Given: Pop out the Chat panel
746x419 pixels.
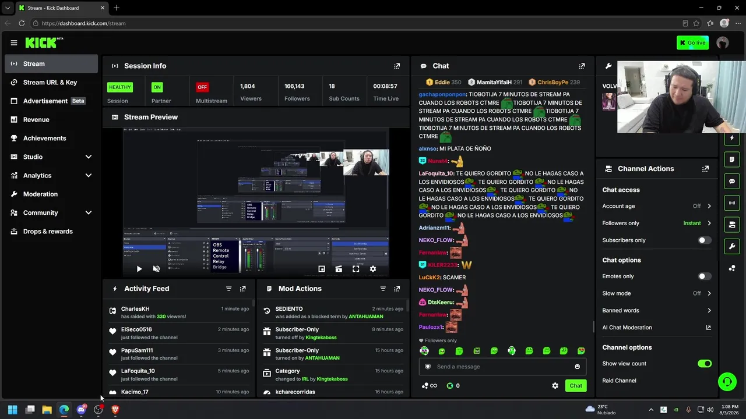Looking at the screenshot, I should point(582,66).
